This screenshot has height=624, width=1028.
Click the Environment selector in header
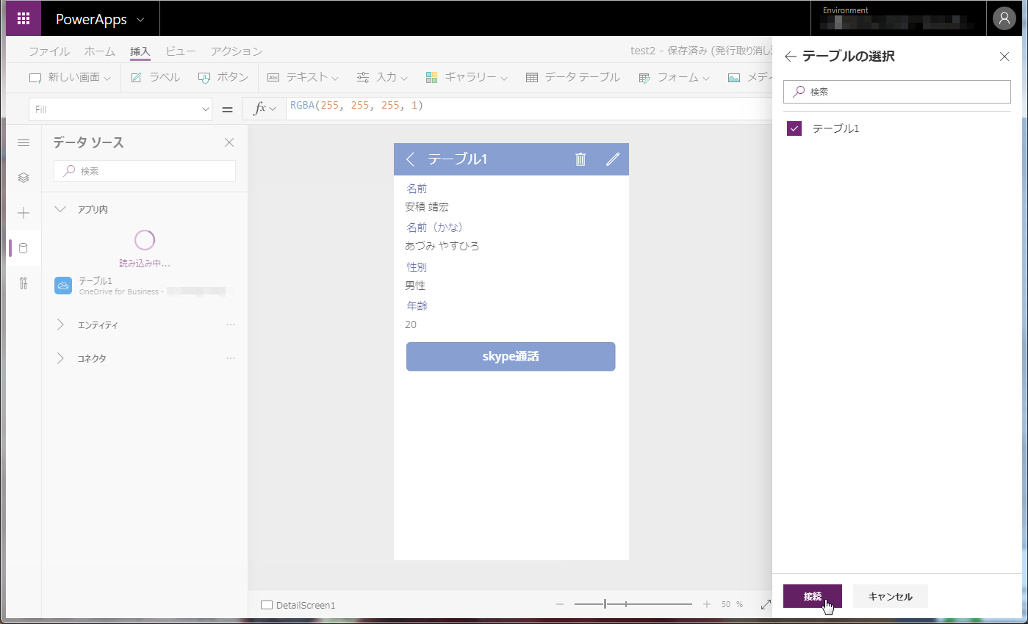(x=899, y=18)
